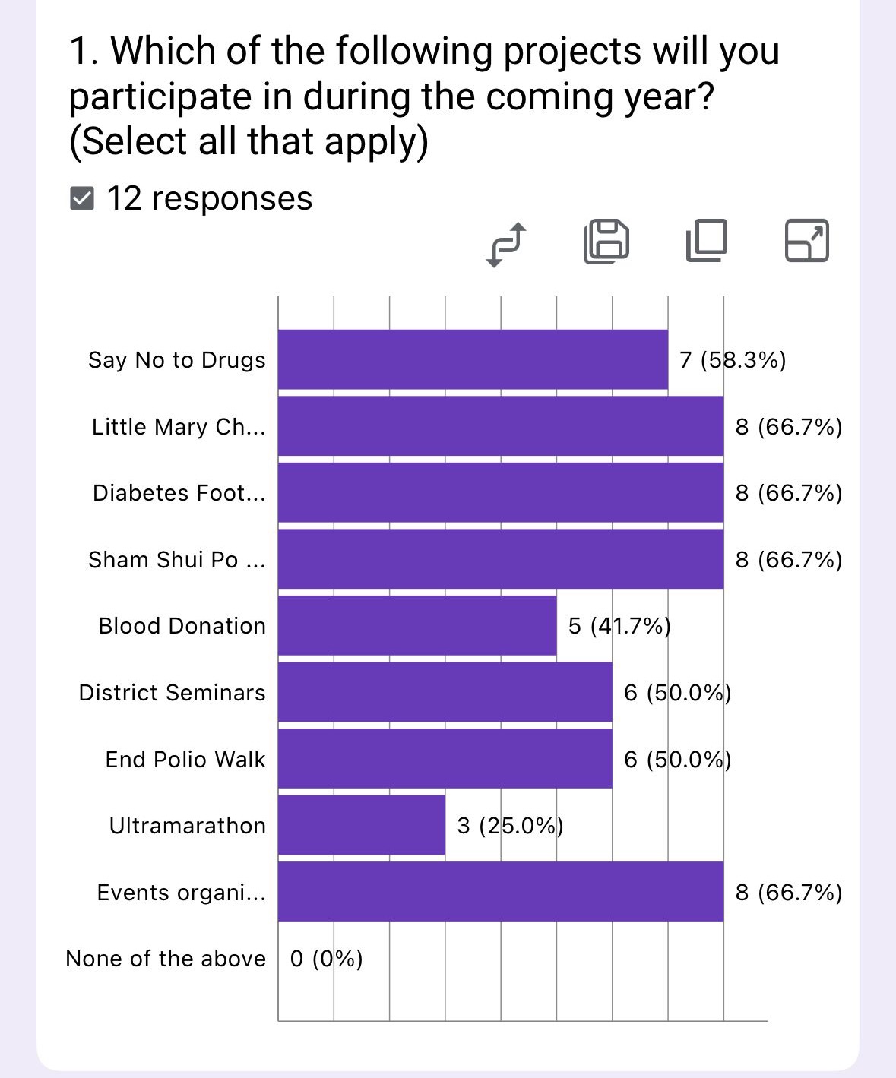
Task: Click the Little Mary Ch... bar
Action: (500, 426)
